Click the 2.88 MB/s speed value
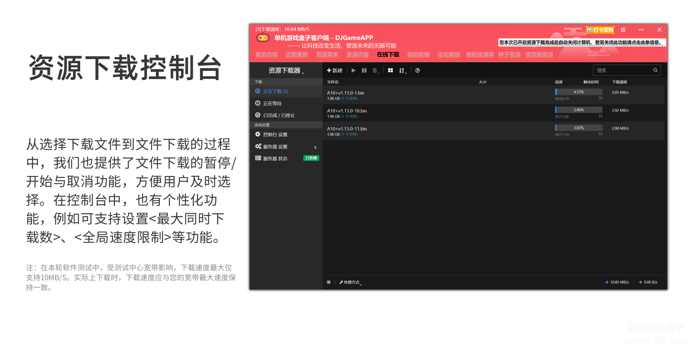The image size is (693, 346). point(620,128)
